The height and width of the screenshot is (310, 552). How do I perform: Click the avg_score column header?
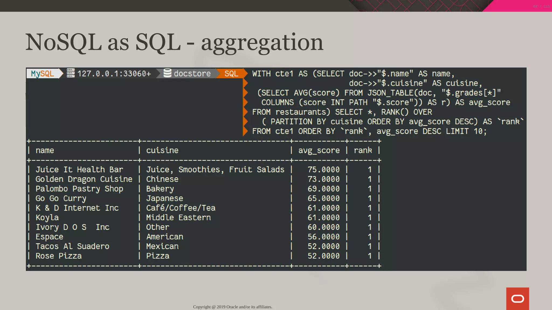tap(319, 150)
